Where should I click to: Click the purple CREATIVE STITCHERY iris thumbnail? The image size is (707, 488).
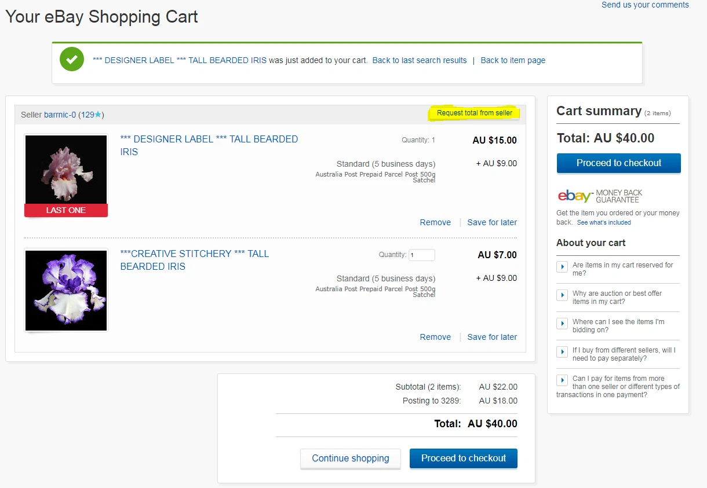66,290
